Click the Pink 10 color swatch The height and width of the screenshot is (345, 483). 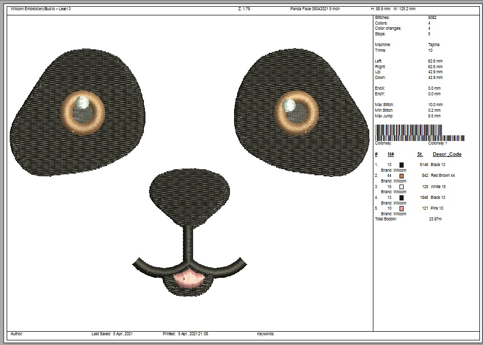pos(402,209)
